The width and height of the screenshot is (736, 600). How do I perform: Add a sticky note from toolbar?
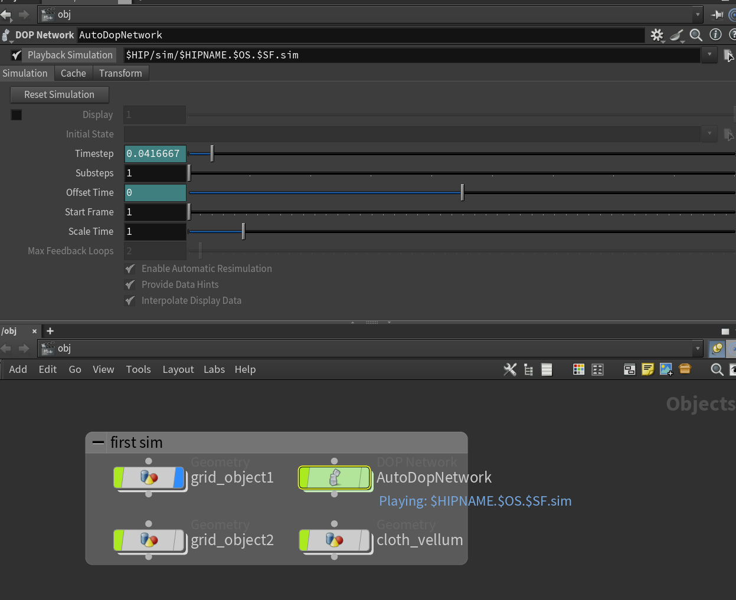[x=647, y=369]
